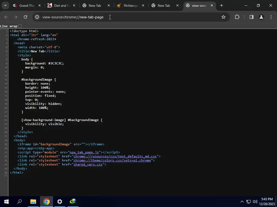Open File Explorer from taskbar

33,202
